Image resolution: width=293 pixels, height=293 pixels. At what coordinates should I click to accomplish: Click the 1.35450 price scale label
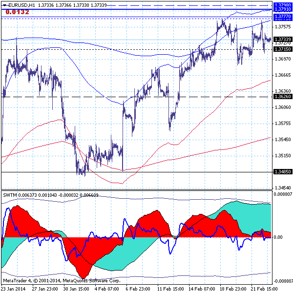click(283, 140)
